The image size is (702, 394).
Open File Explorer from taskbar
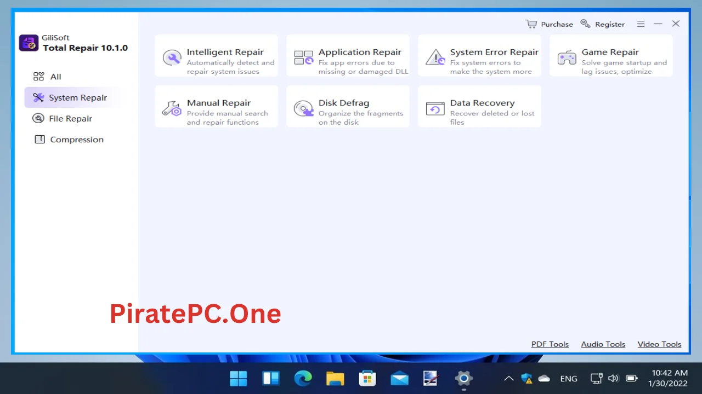(335, 378)
